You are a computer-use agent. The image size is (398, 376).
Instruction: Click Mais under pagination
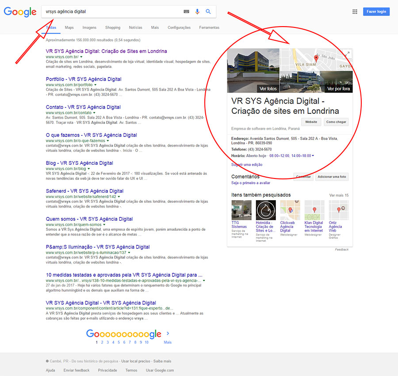click(x=168, y=342)
